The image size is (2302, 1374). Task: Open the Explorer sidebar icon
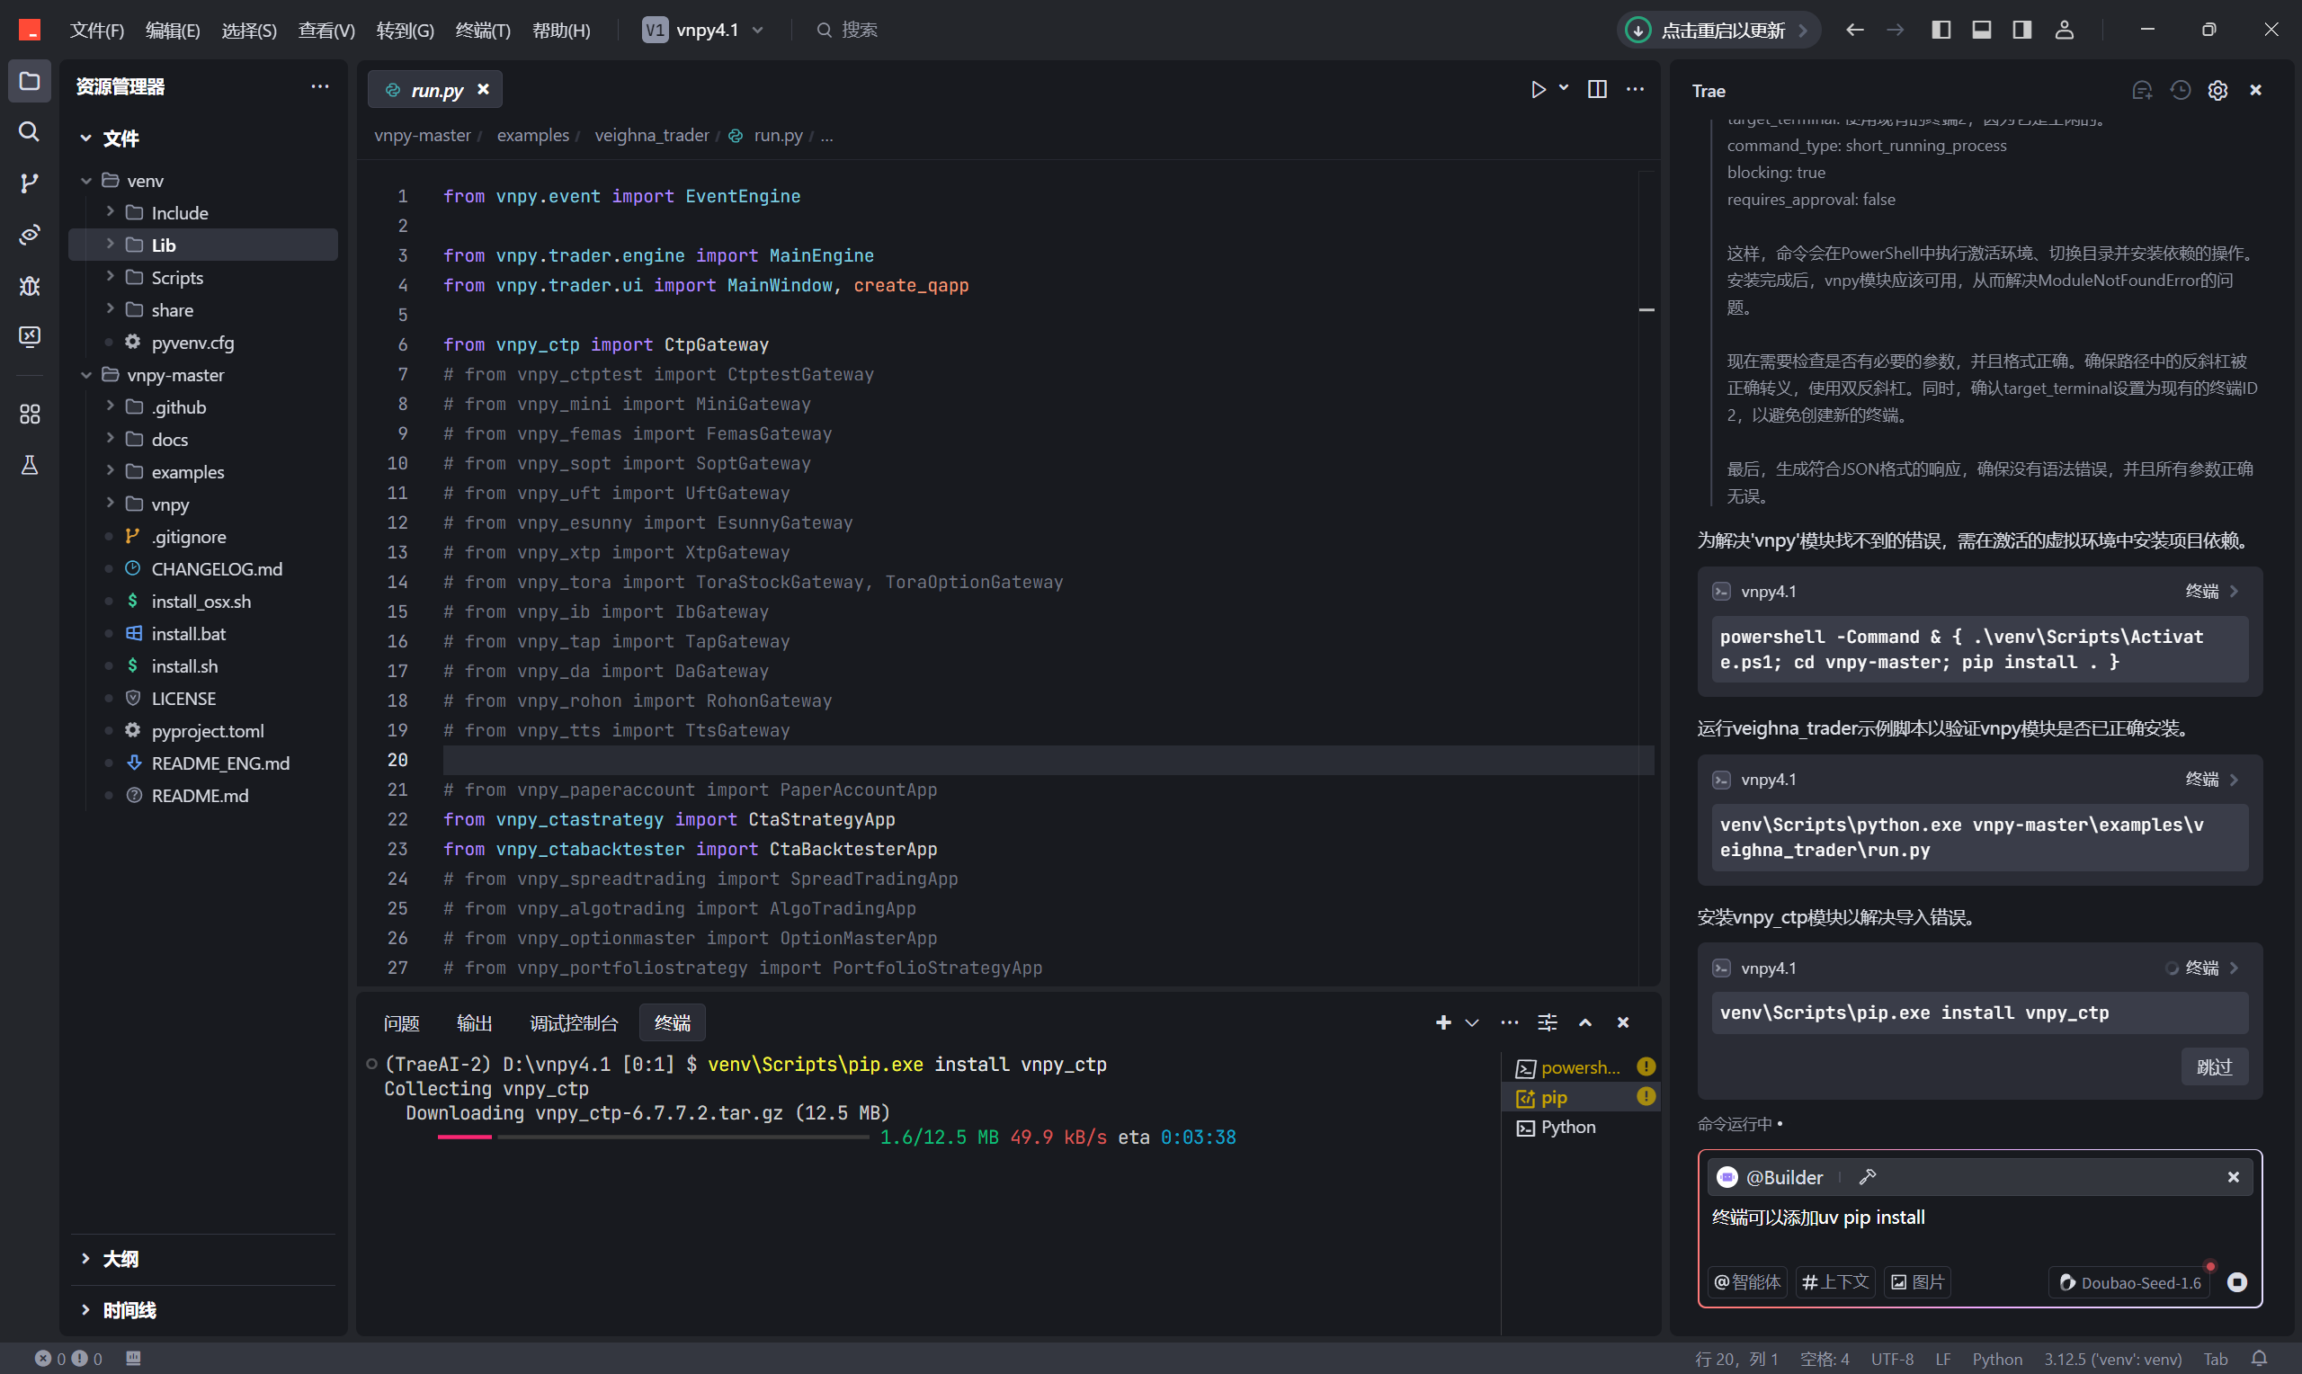point(30,82)
